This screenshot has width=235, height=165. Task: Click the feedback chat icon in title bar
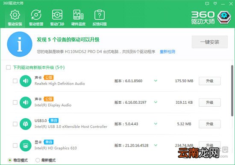point(207,3)
